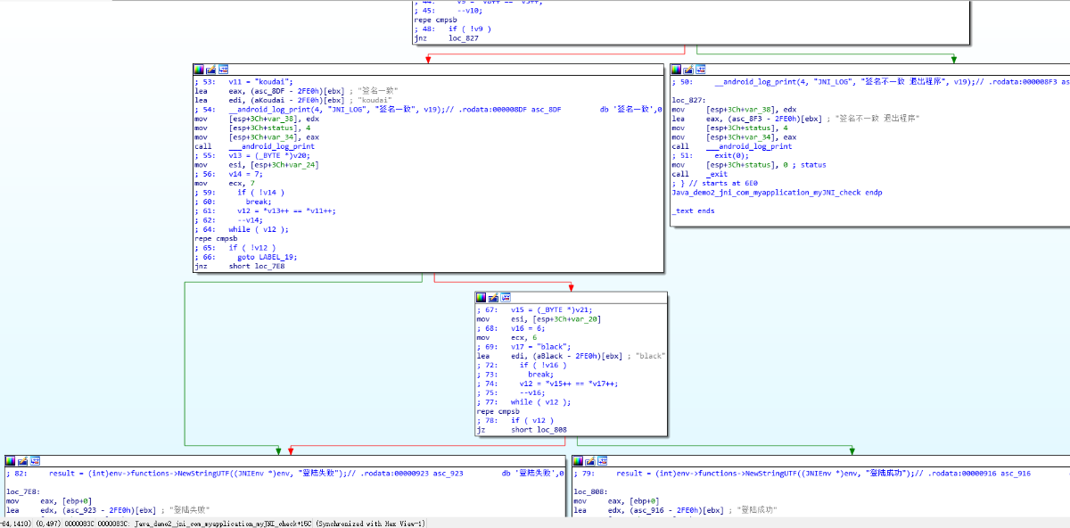Click line 48 if ( !v9 )

click(x=452, y=29)
